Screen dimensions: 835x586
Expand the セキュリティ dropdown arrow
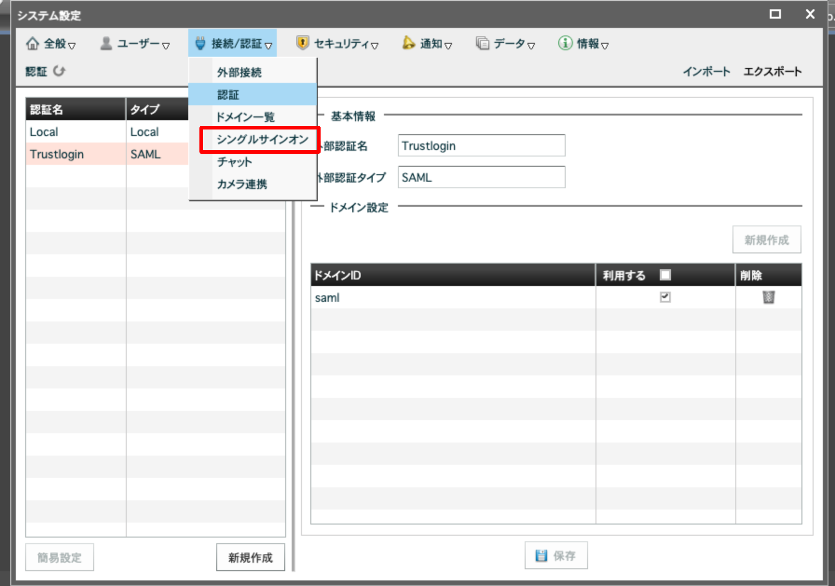point(375,46)
